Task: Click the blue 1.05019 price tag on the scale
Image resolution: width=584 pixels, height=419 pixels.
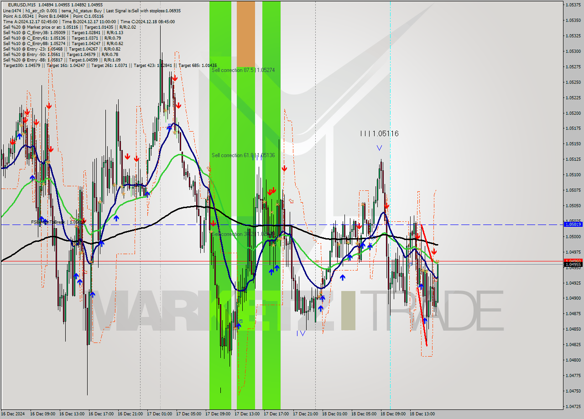Action: [574, 224]
